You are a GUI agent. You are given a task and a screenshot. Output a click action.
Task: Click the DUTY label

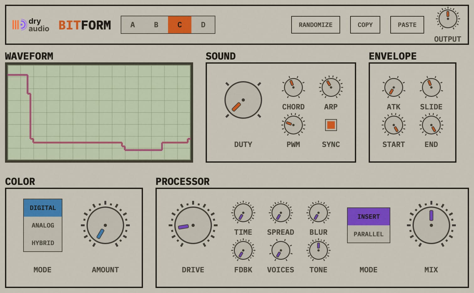(243, 144)
